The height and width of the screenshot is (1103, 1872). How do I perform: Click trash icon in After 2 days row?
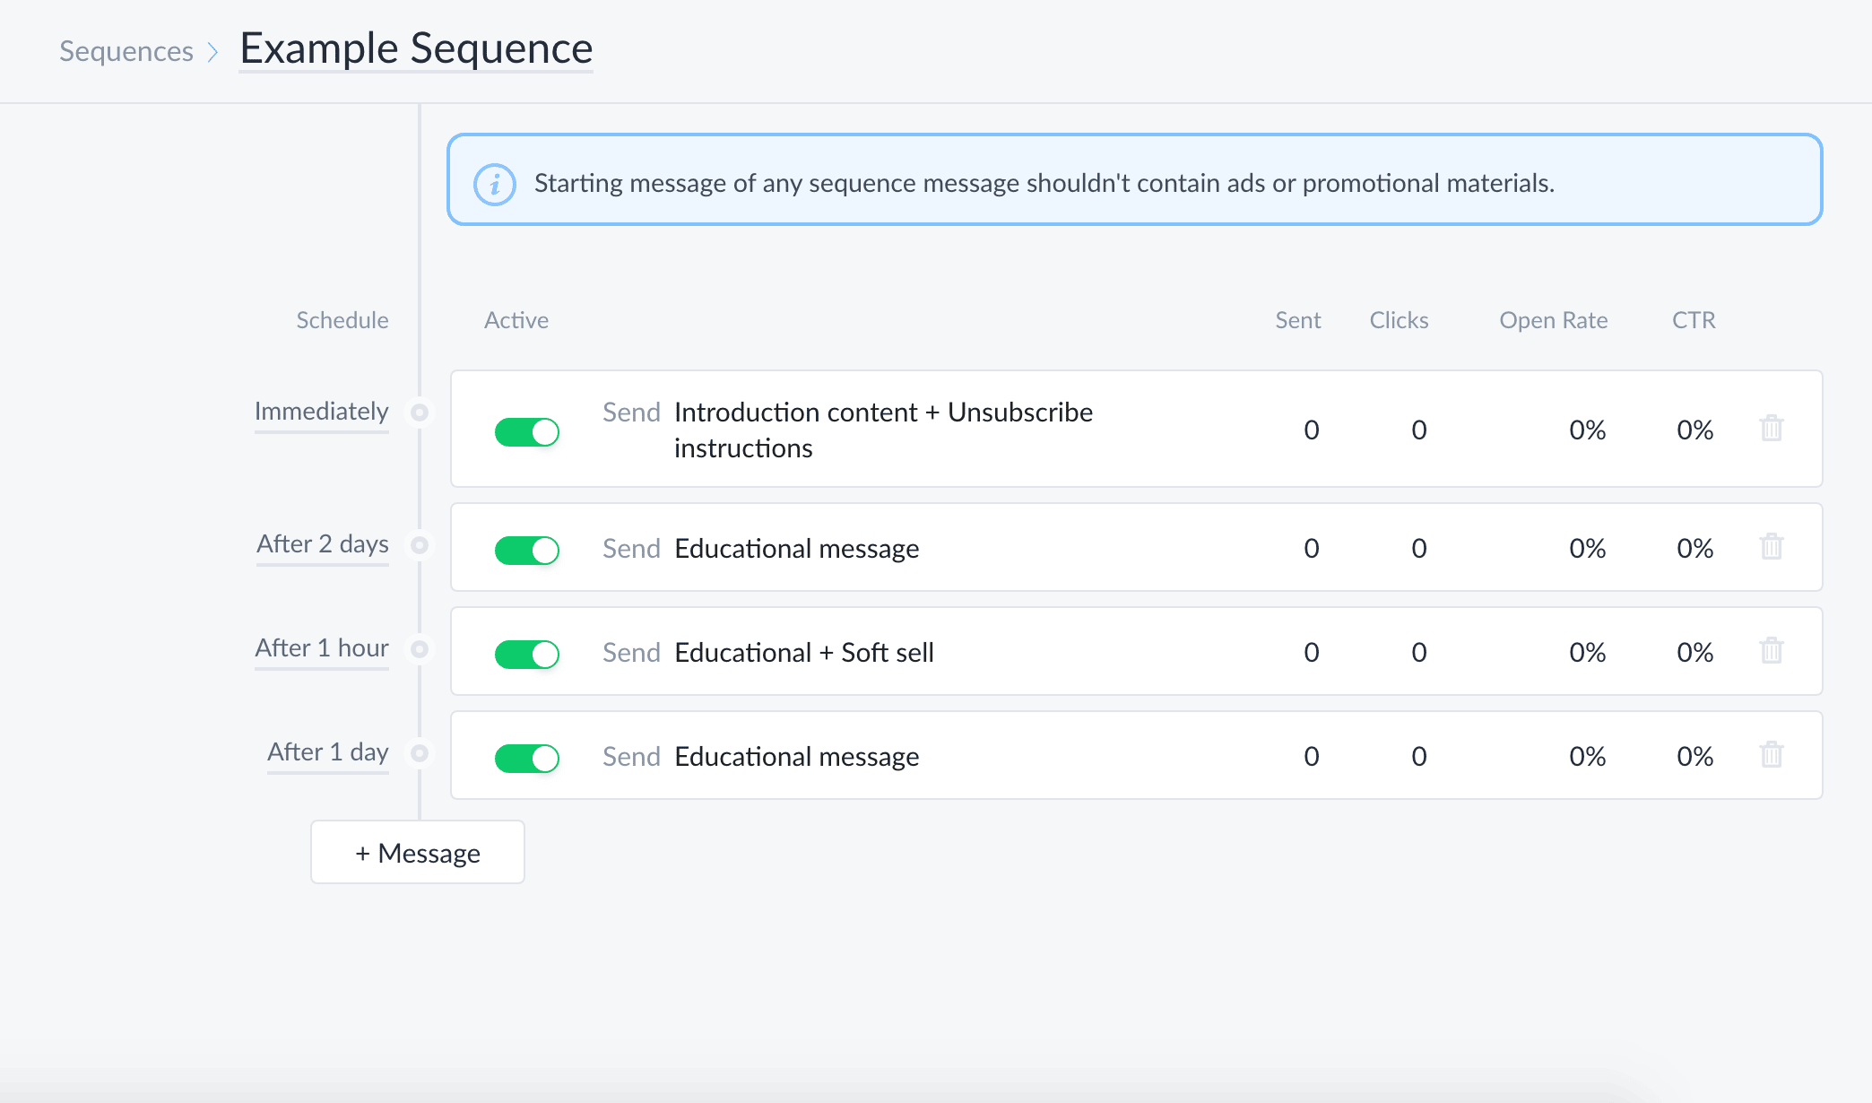pos(1772,547)
